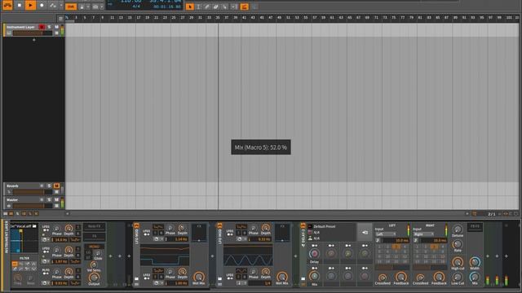The width and height of the screenshot is (522, 293).
Task: Toggle the RIGHT channel note sync icon
Action: pyautogui.click(x=416, y=240)
